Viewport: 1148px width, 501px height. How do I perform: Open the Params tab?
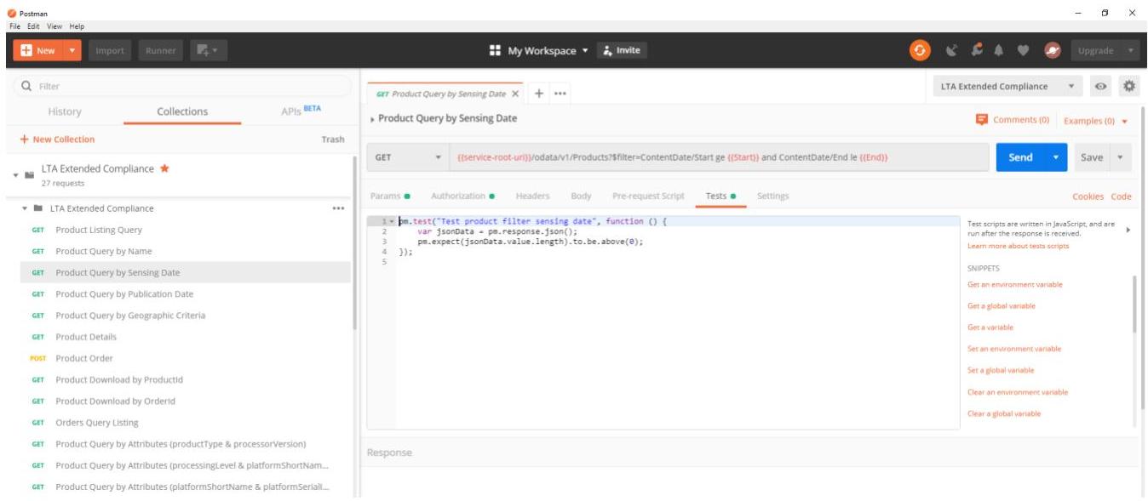(389, 196)
